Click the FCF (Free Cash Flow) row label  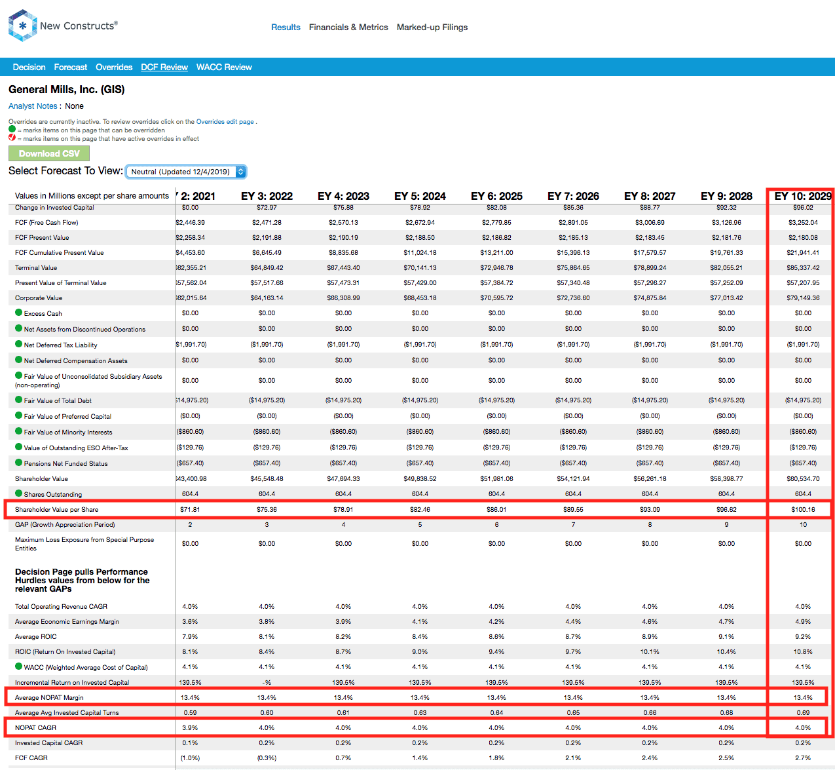click(46, 222)
